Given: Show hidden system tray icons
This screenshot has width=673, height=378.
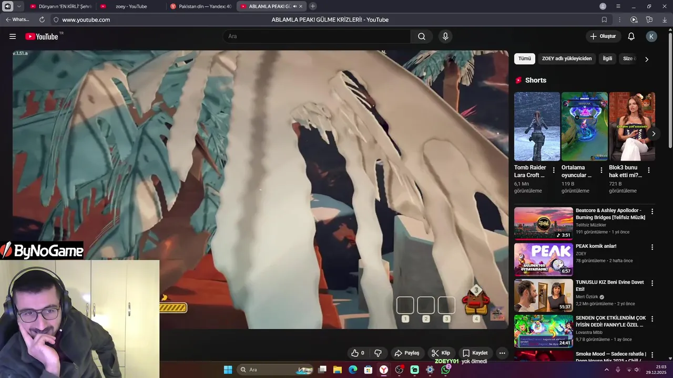Looking at the screenshot, I should tap(606, 370).
